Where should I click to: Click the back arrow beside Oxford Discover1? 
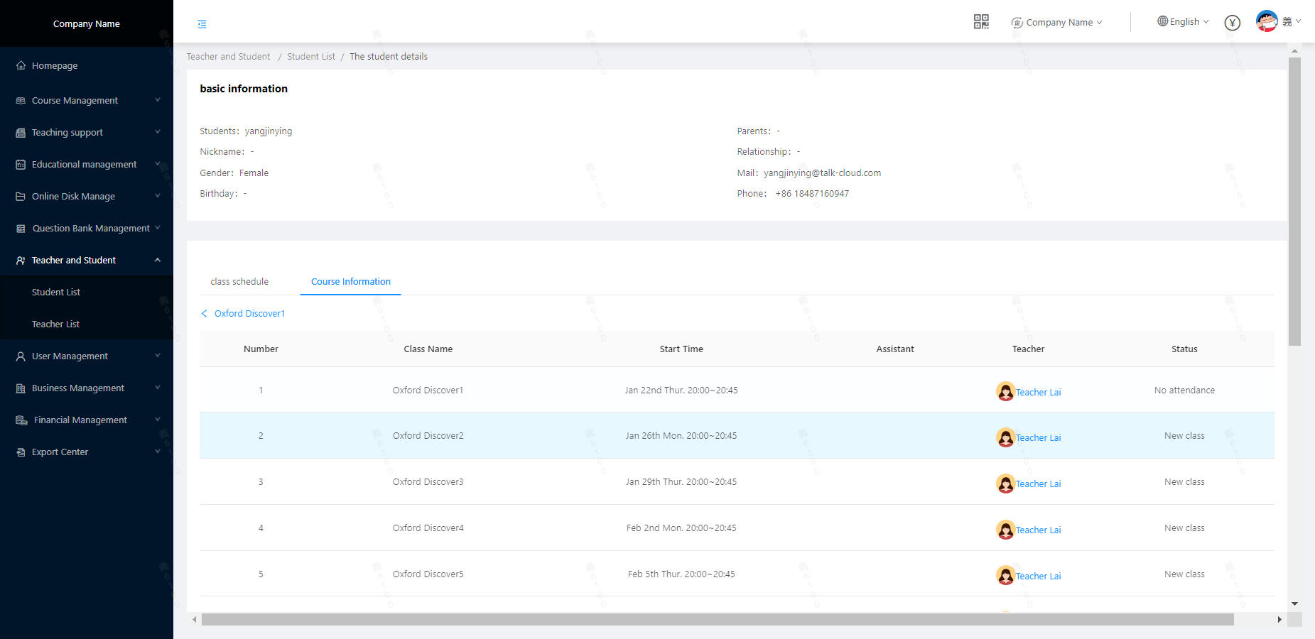[205, 313]
